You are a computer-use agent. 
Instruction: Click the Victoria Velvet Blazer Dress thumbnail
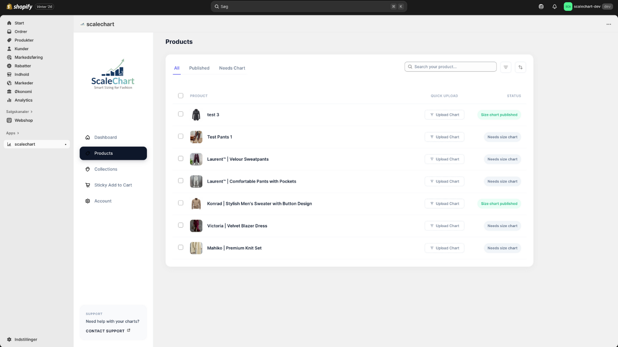pyautogui.click(x=196, y=226)
